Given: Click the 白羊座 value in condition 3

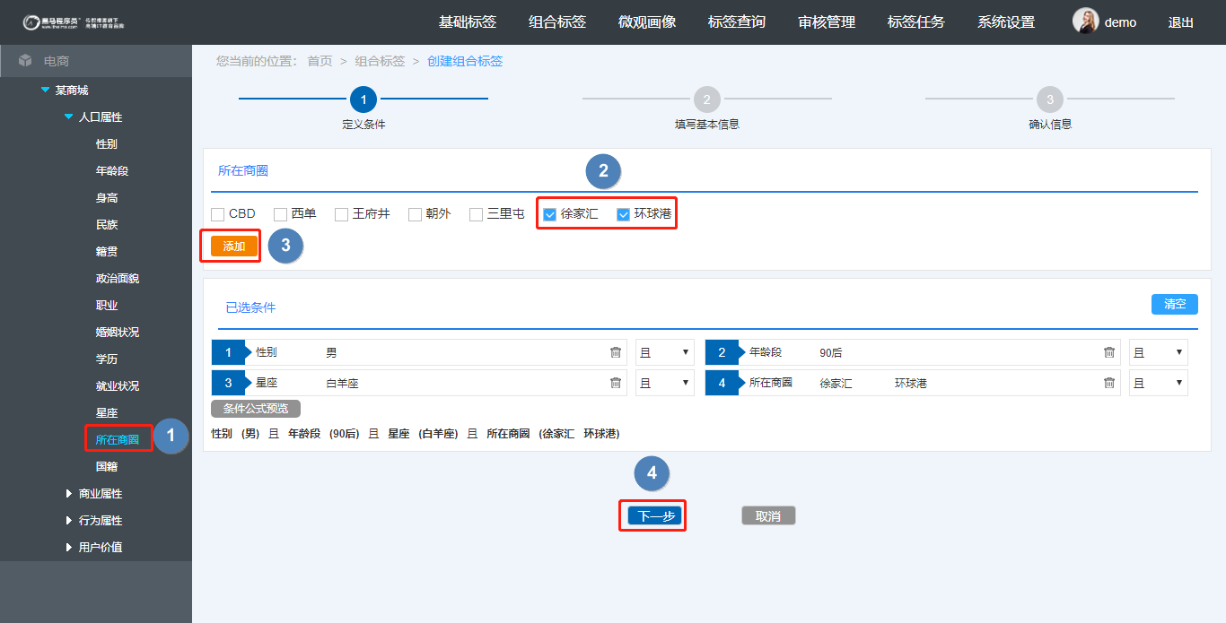Looking at the screenshot, I should (342, 383).
